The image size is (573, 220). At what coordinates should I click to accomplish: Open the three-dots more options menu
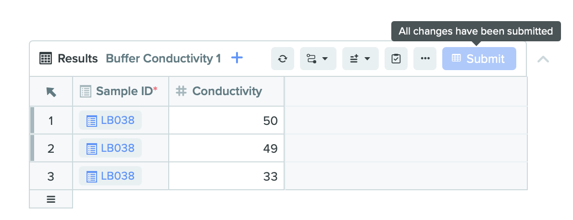425,59
